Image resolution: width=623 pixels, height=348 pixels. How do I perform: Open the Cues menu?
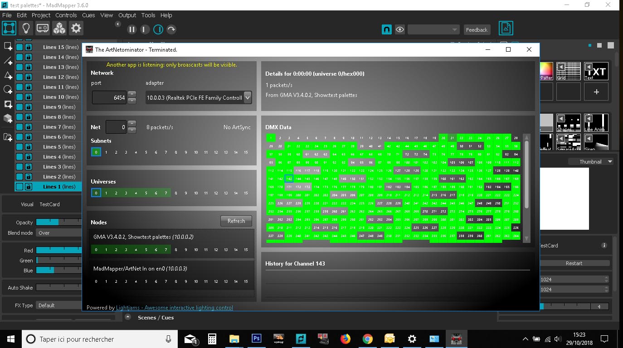pyautogui.click(x=88, y=15)
